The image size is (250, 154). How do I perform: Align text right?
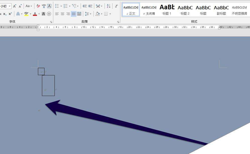click(x=68, y=14)
